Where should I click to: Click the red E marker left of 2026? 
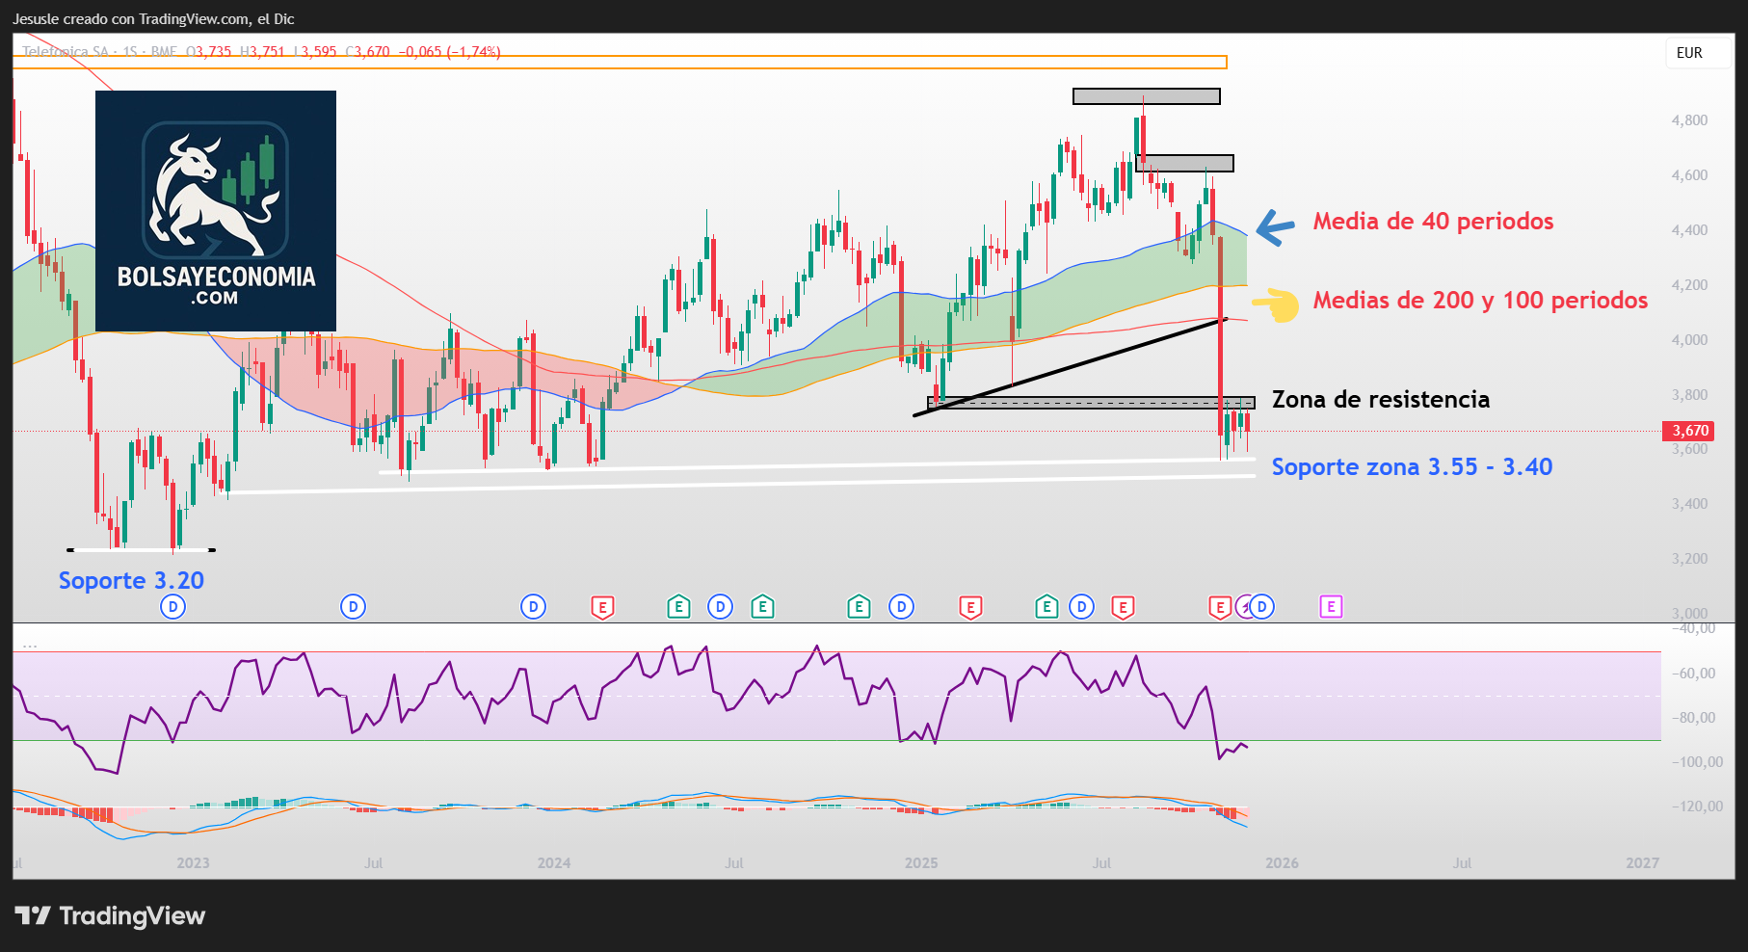(1220, 607)
